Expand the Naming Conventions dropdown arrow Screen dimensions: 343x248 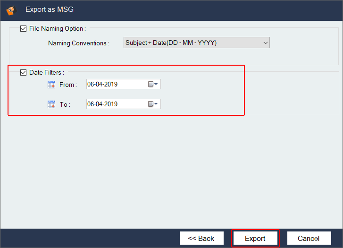(265, 43)
